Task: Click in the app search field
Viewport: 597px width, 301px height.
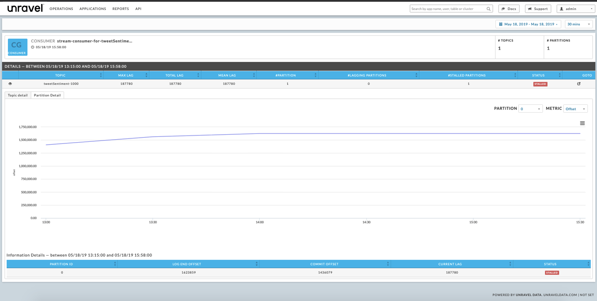Action: click(x=448, y=9)
